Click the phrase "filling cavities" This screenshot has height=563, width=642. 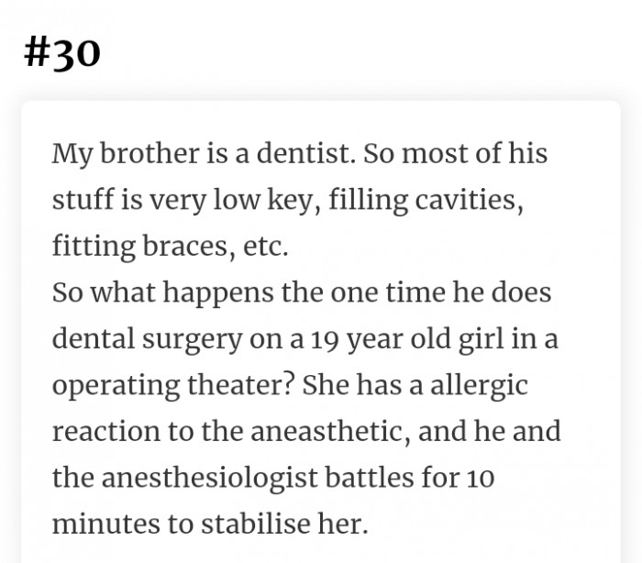click(426, 200)
